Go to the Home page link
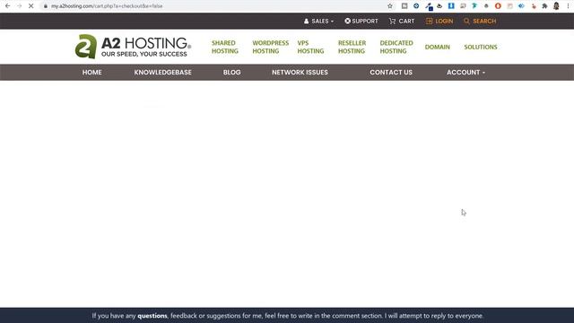 (91, 73)
